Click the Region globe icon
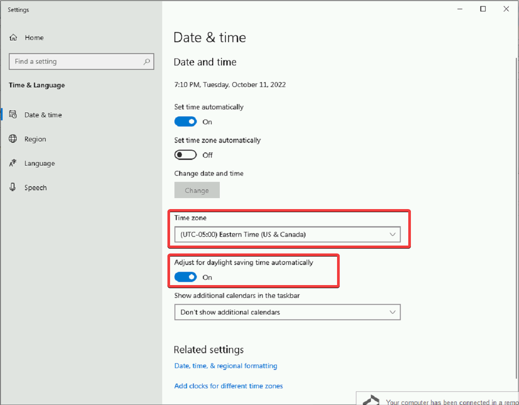 click(13, 139)
